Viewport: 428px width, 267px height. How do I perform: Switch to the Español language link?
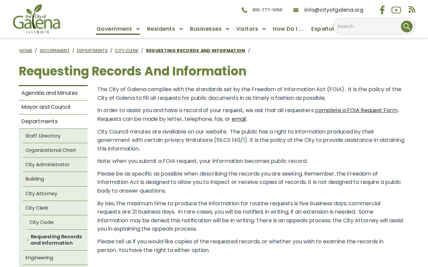[x=322, y=29]
